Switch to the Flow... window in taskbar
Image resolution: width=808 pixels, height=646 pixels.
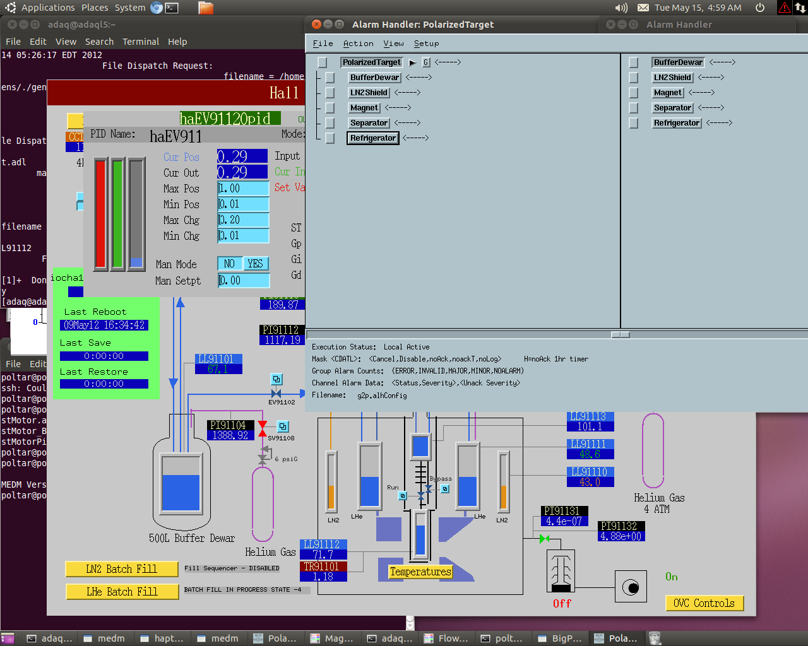click(x=447, y=638)
